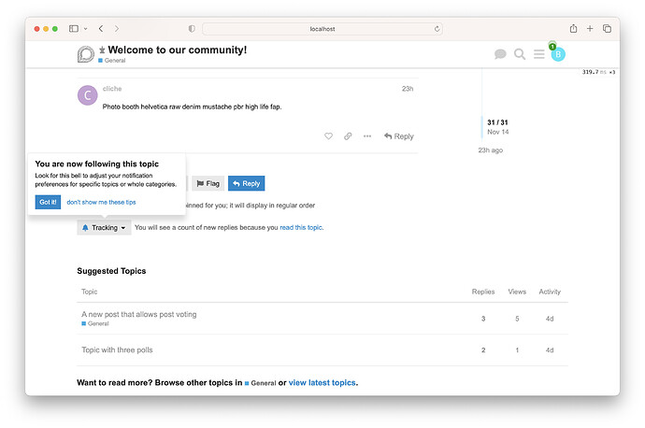645x428 pixels.
Task: Open the chat bubble icon in header
Action: click(x=500, y=54)
